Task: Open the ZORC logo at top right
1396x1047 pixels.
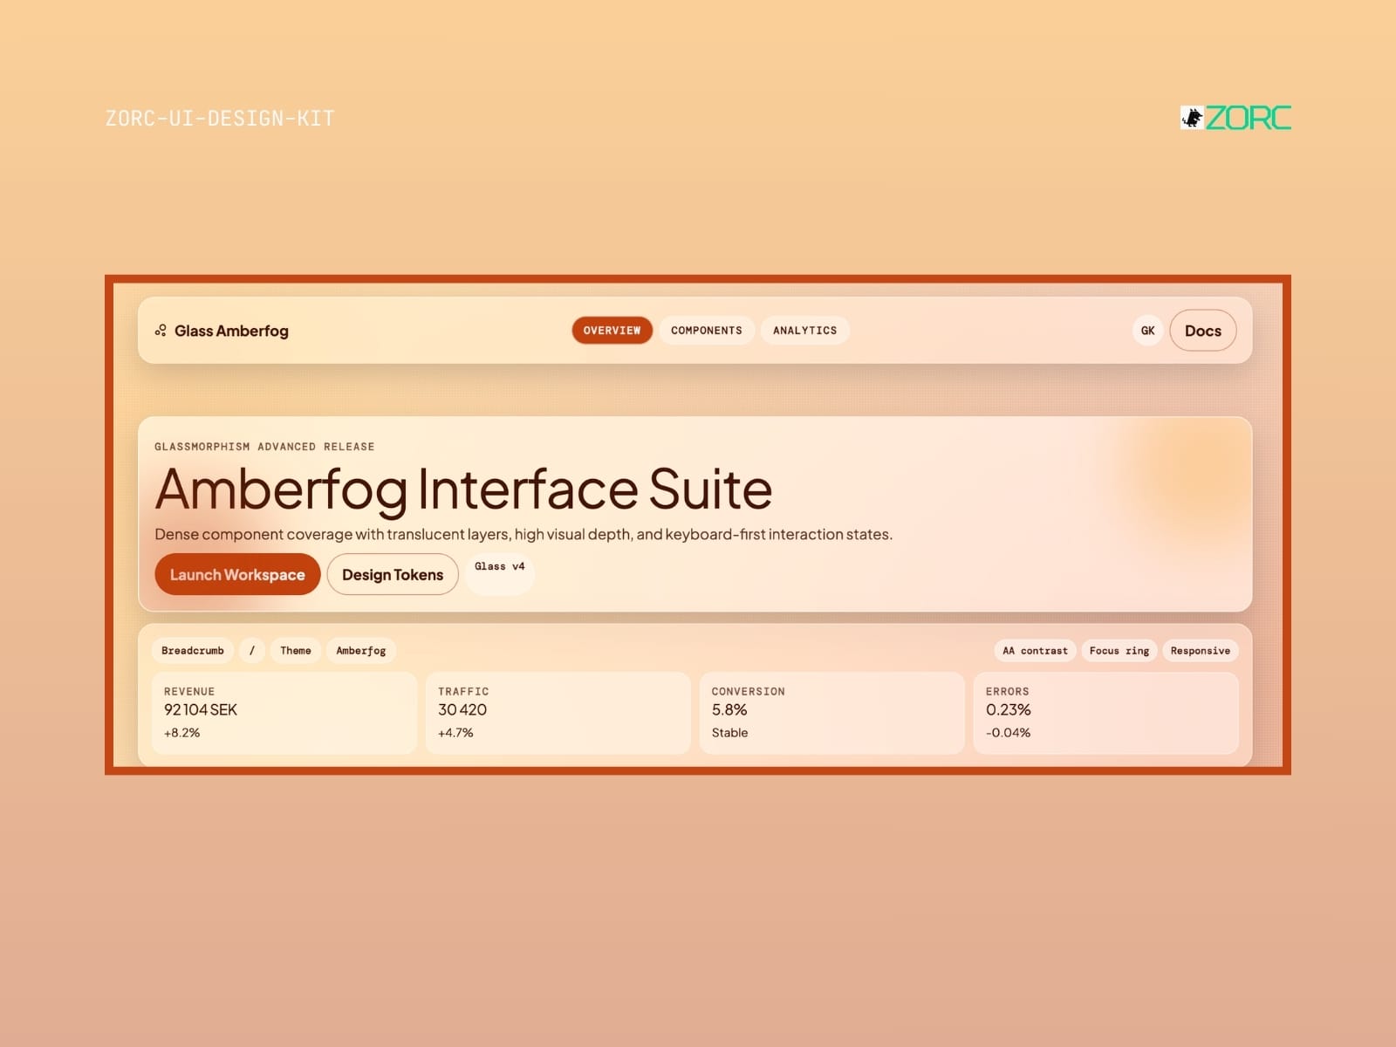Action: click(1235, 118)
